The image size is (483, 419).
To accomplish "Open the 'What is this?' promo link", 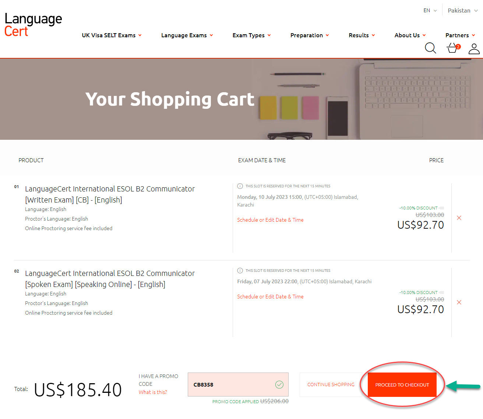I will point(153,392).
